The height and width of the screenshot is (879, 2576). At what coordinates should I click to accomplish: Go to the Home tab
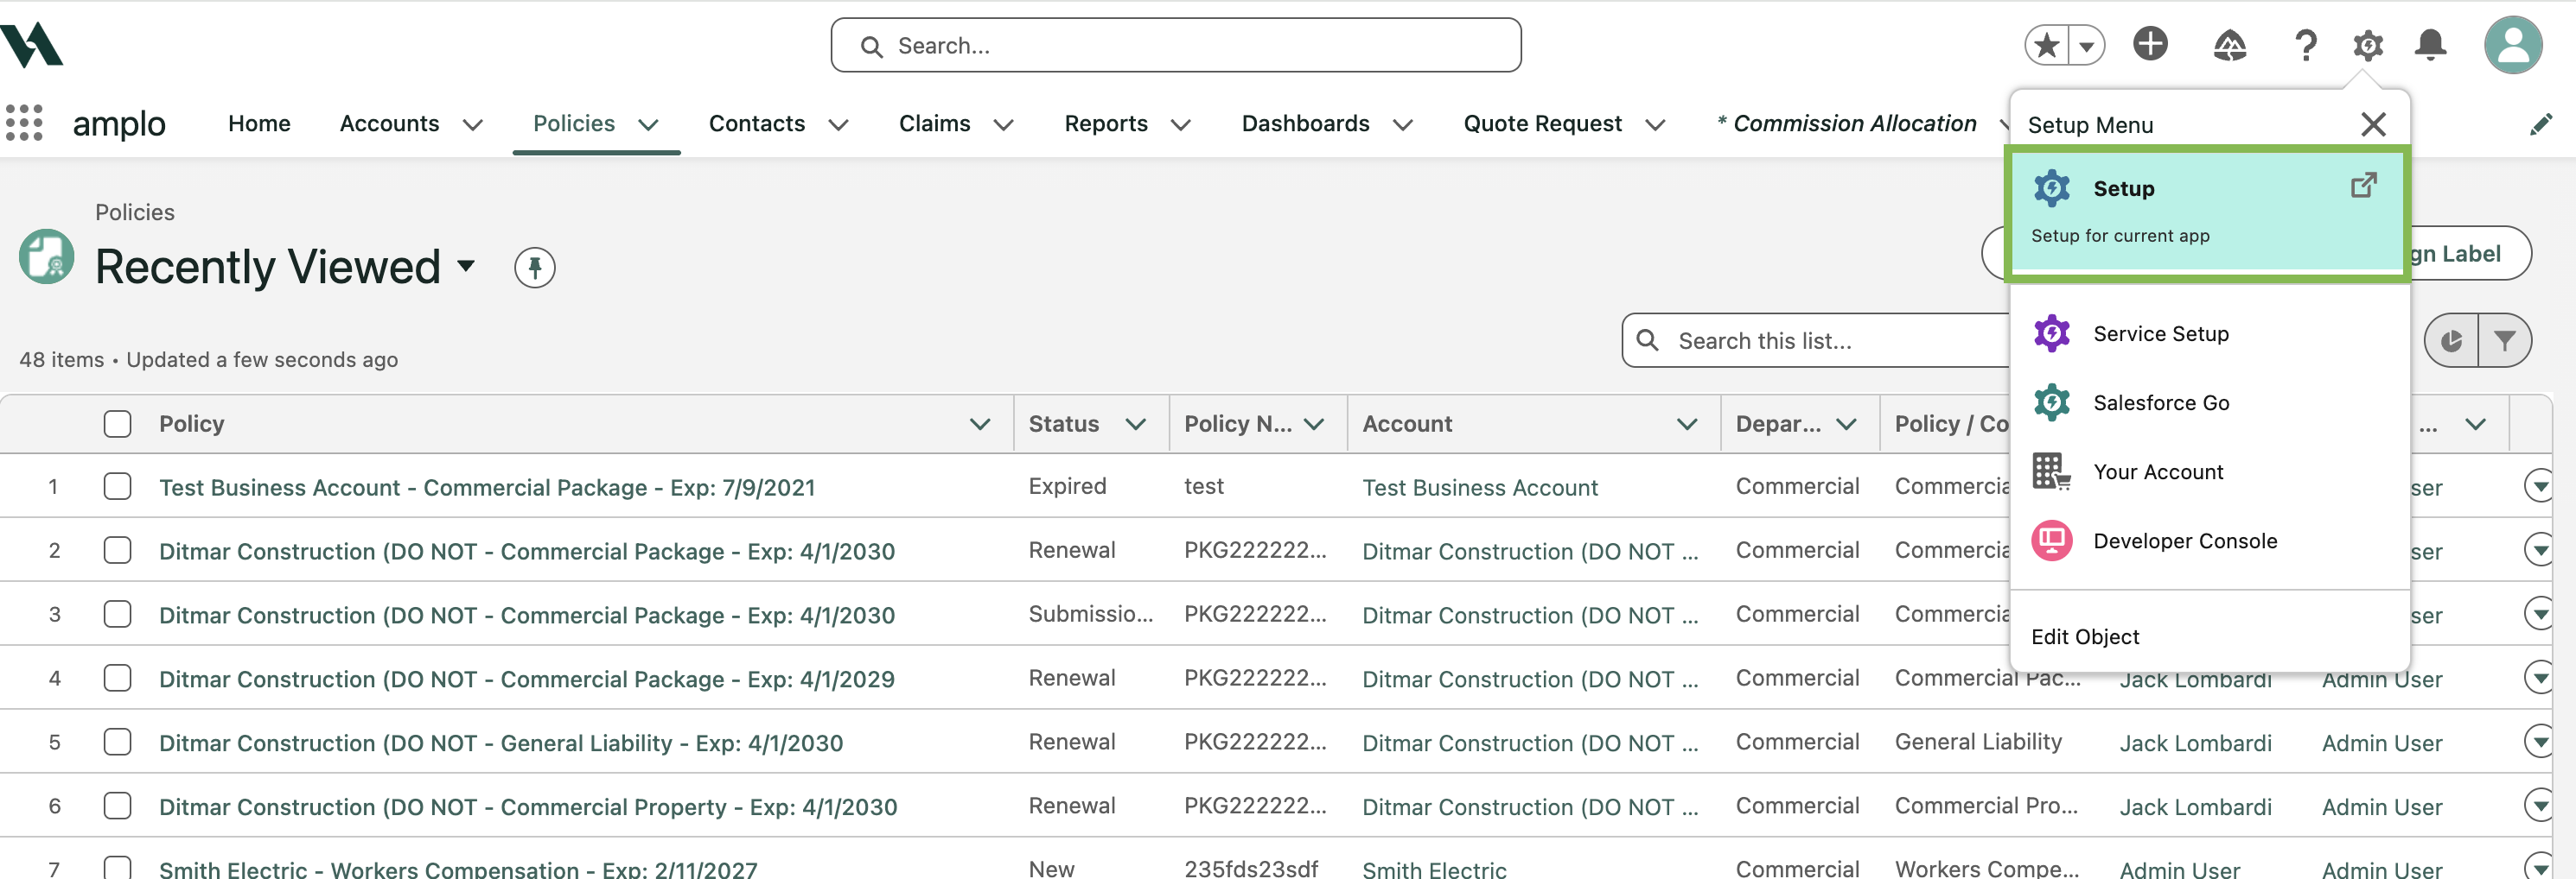tap(259, 123)
